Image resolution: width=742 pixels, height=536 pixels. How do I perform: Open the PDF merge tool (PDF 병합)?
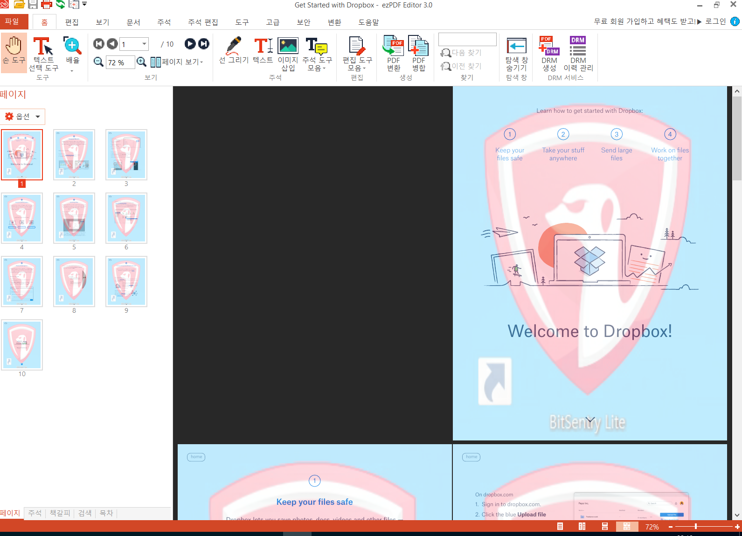coord(418,53)
